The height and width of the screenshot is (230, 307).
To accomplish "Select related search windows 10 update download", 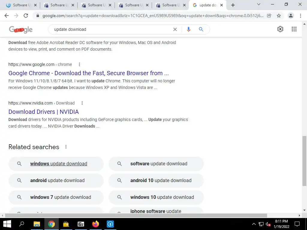I will (156, 197).
